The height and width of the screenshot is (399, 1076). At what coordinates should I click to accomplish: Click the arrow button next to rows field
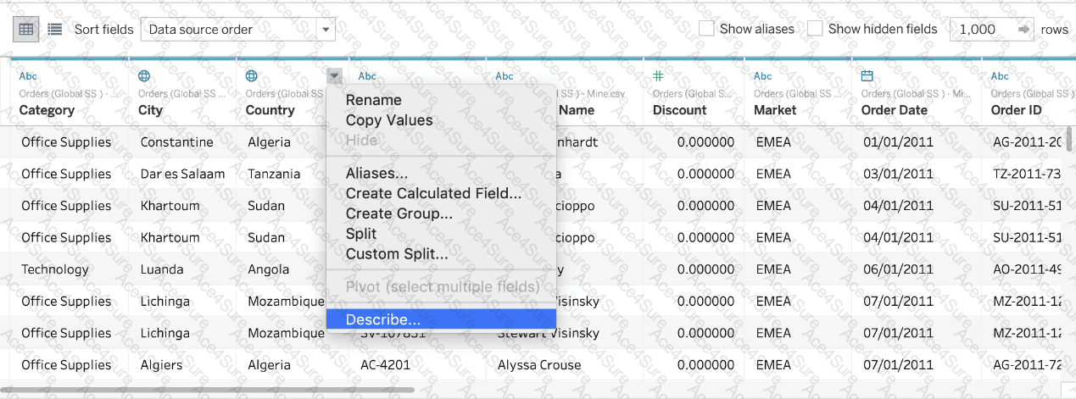tap(1024, 29)
